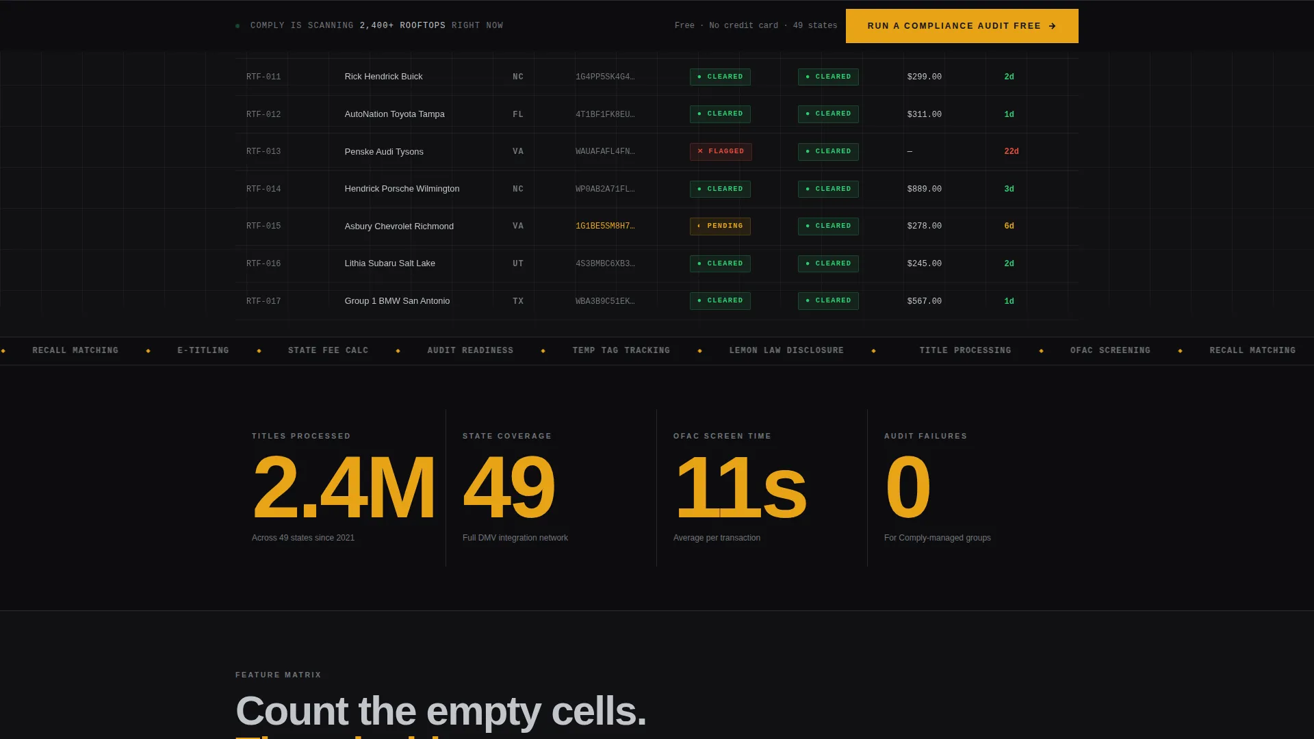Click the 22d overdue age indicator
This screenshot has width=1314, height=739.
point(1012,152)
